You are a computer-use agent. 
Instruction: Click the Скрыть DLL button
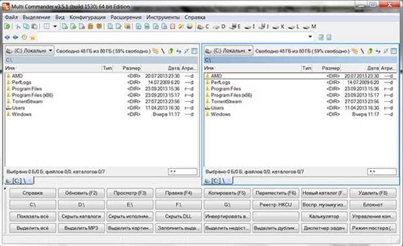178,216
